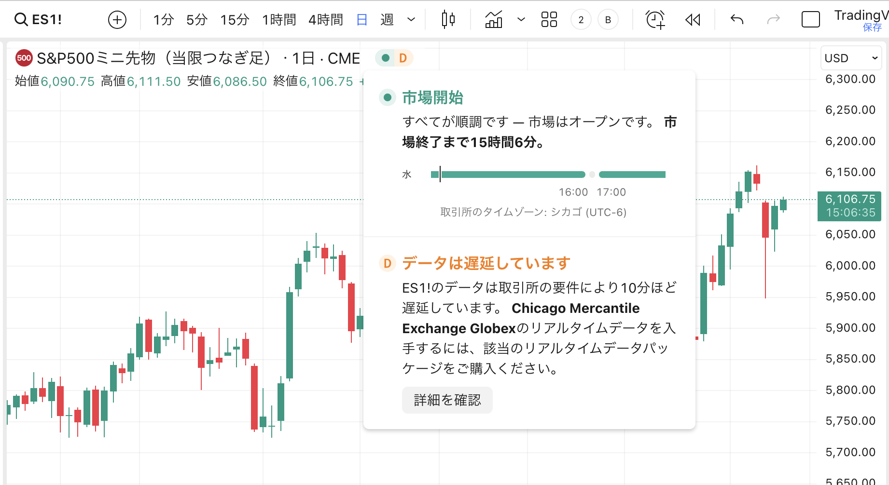
Task: Click the green market session progress bar
Action: click(x=512, y=175)
